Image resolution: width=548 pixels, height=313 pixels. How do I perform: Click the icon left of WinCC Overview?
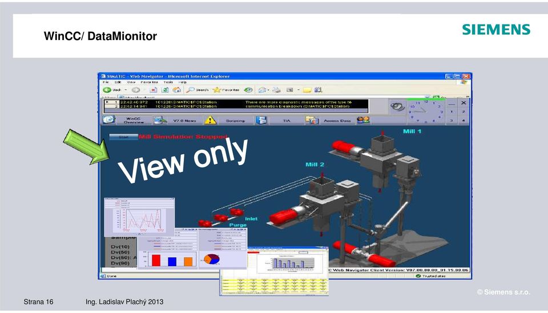tap(108, 119)
